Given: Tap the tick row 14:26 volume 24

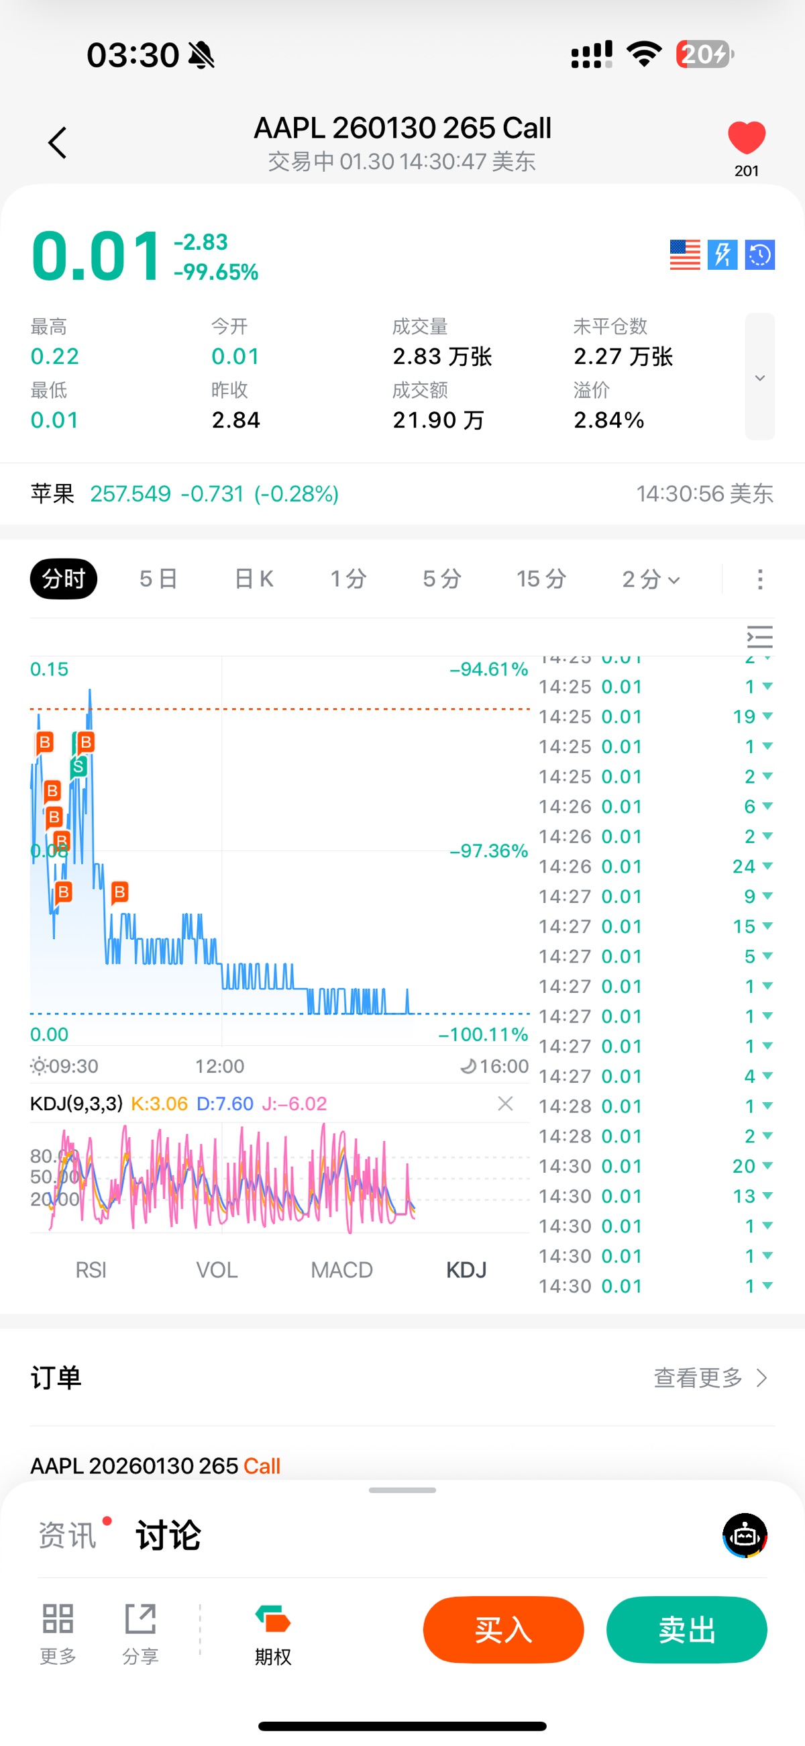Looking at the screenshot, I should [655, 866].
